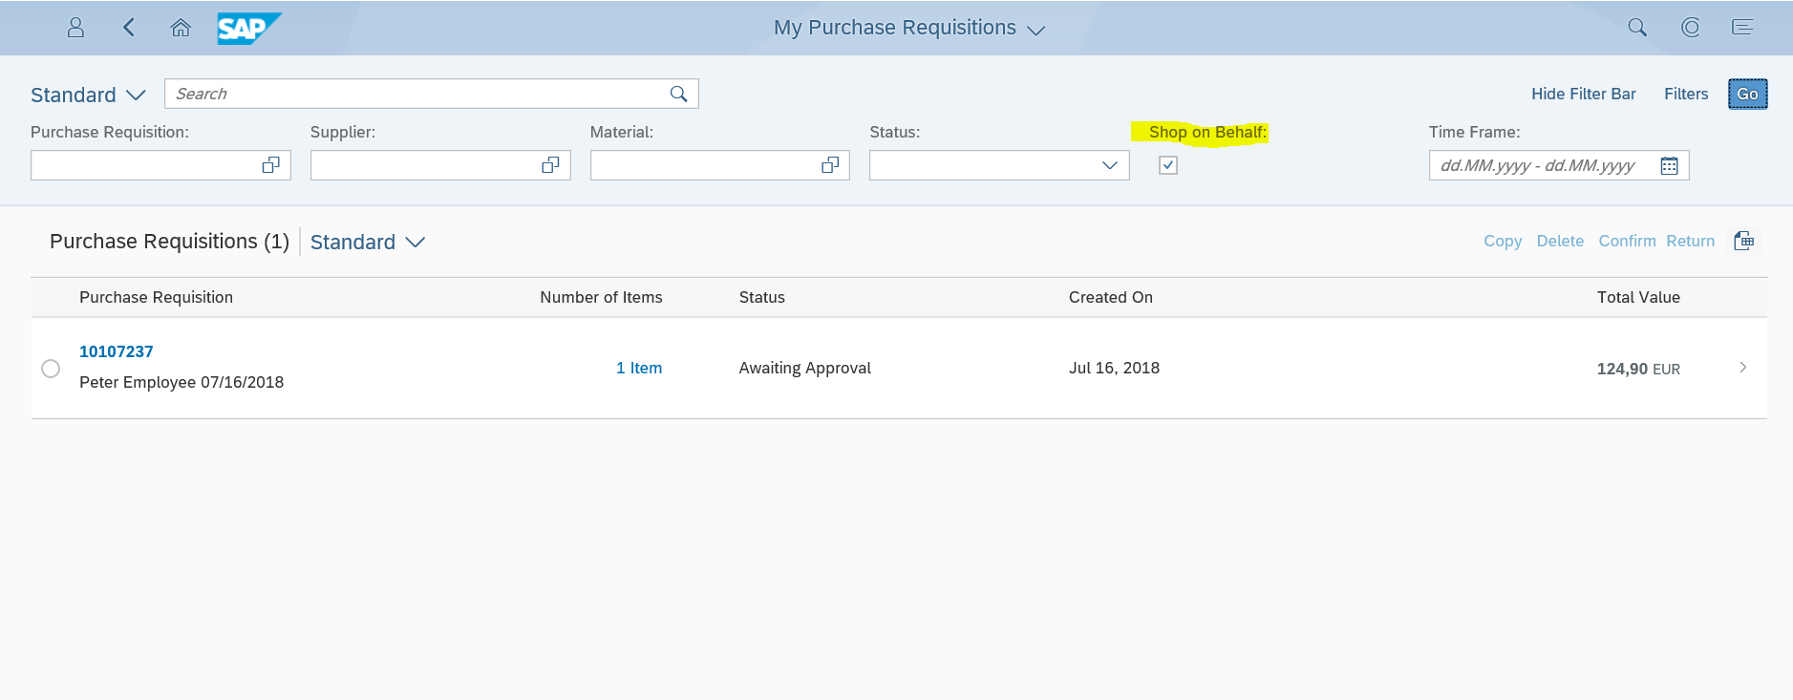Open the user profile icon
This screenshot has width=1793, height=700.
coord(75,28)
